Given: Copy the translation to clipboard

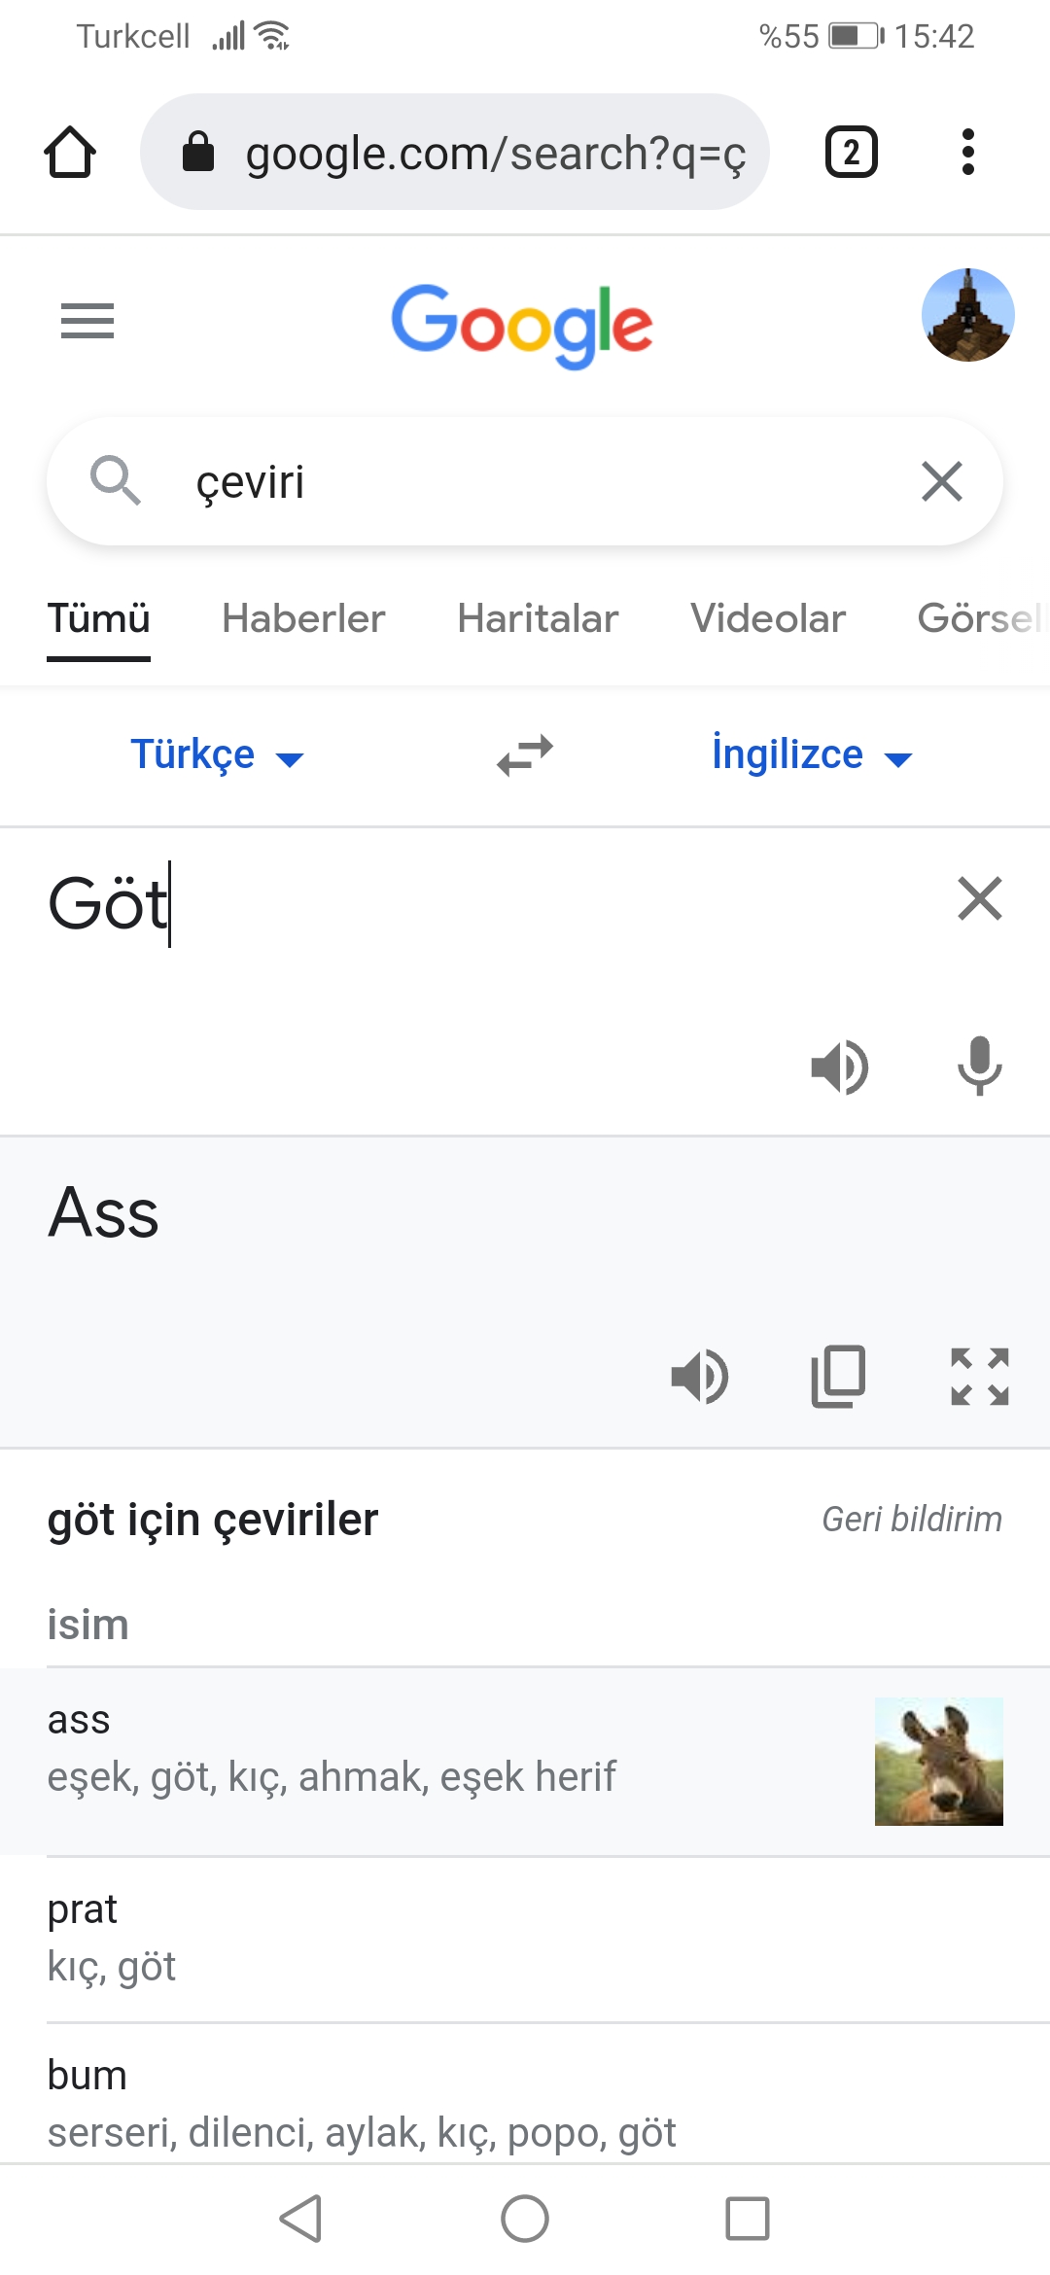Looking at the screenshot, I should (839, 1377).
